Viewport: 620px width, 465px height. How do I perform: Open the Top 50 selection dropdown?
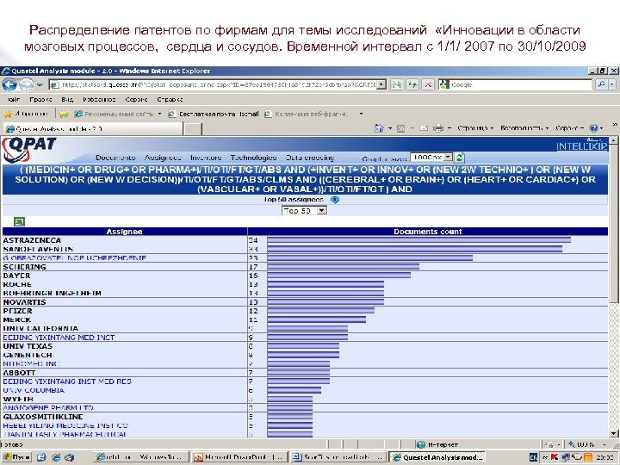[x=305, y=211]
